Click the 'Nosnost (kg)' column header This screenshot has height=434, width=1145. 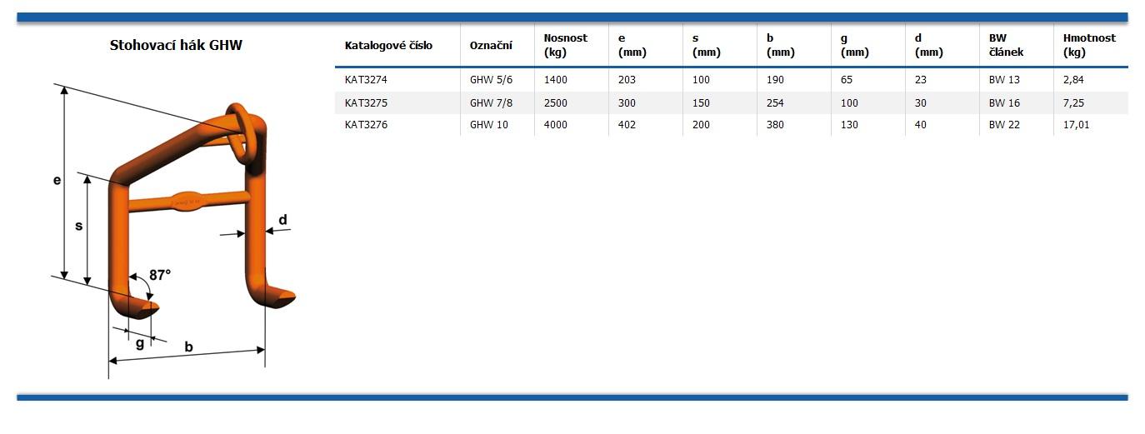tap(565, 45)
